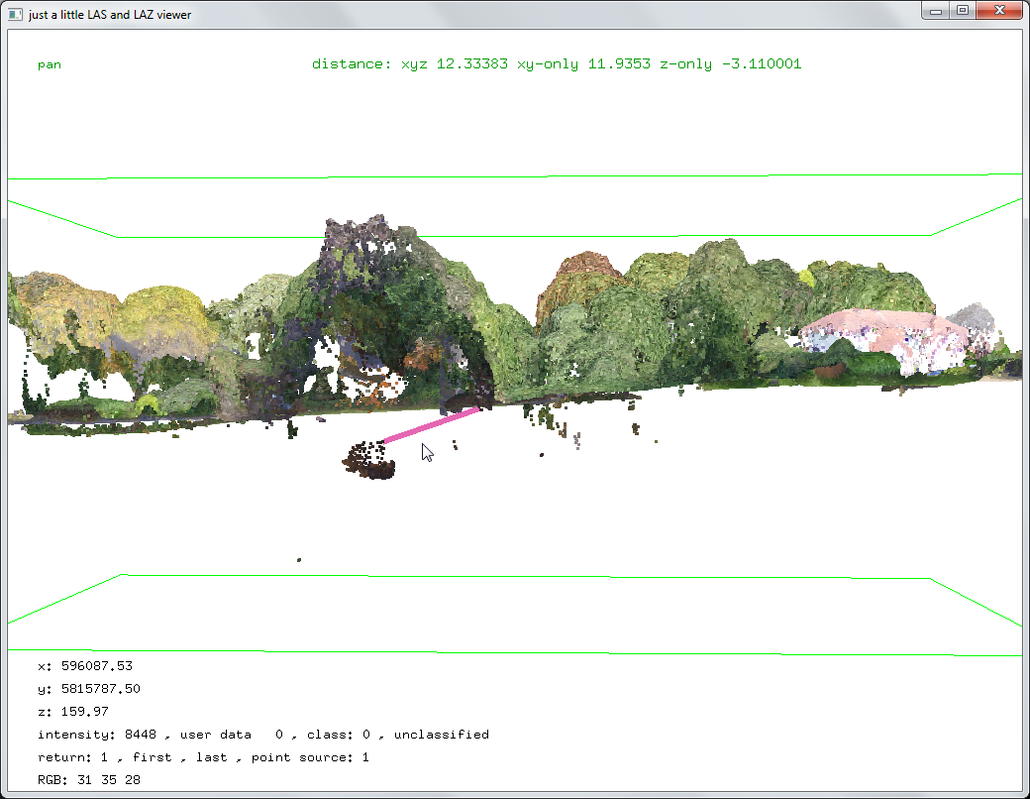Pick the isolated single point near the viewport bottom
Screen dimensions: 1030x799
[x=299, y=560]
